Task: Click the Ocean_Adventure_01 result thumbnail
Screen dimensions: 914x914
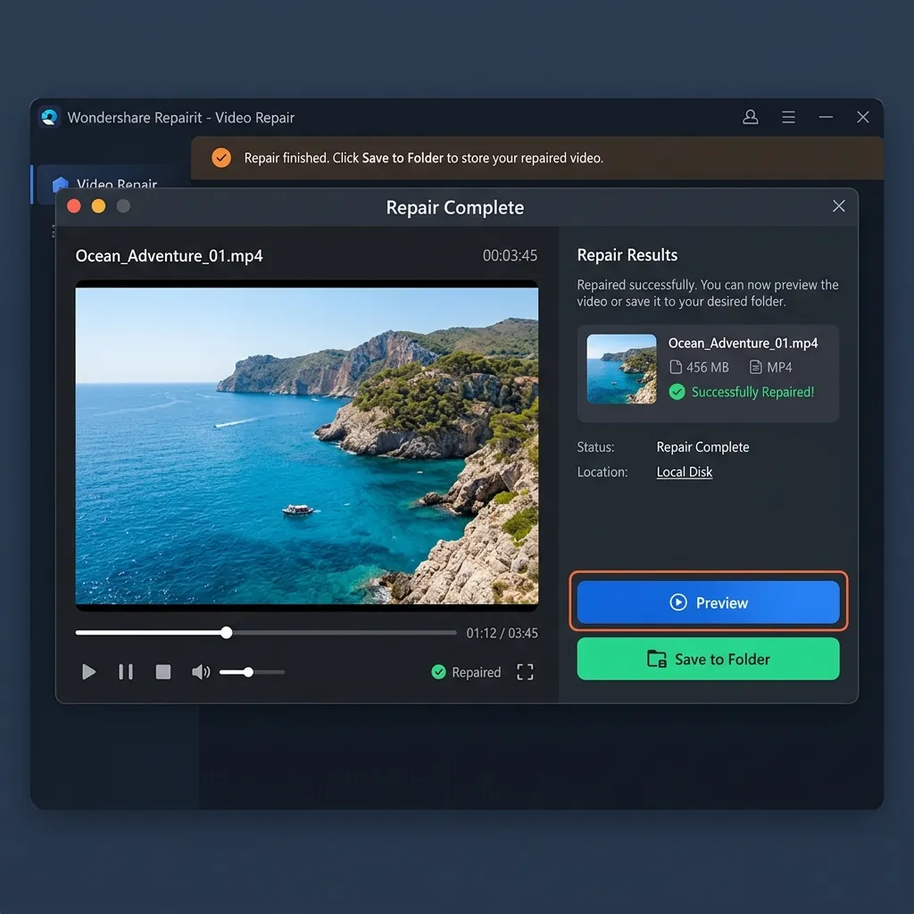Action: [x=621, y=369]
